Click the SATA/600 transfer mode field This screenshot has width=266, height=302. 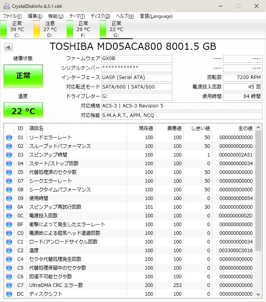coord(137,87)
